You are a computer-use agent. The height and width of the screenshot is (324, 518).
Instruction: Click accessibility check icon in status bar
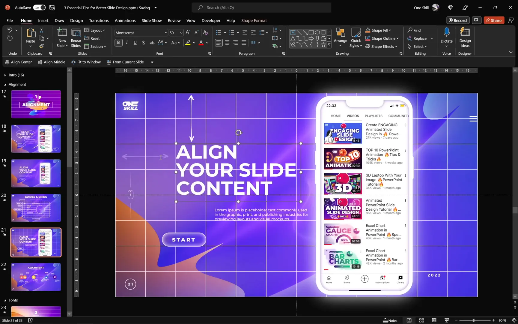[x=30, y=320]
